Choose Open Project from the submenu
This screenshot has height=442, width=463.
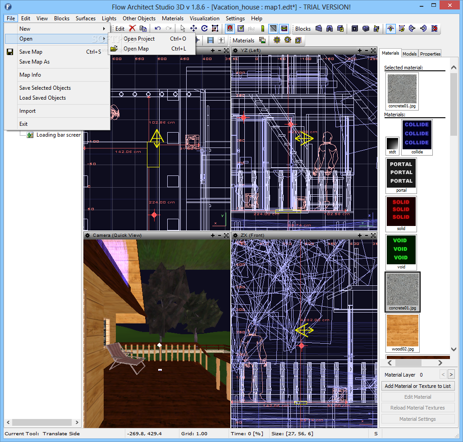pyautogui.click(x=152, y=39)
